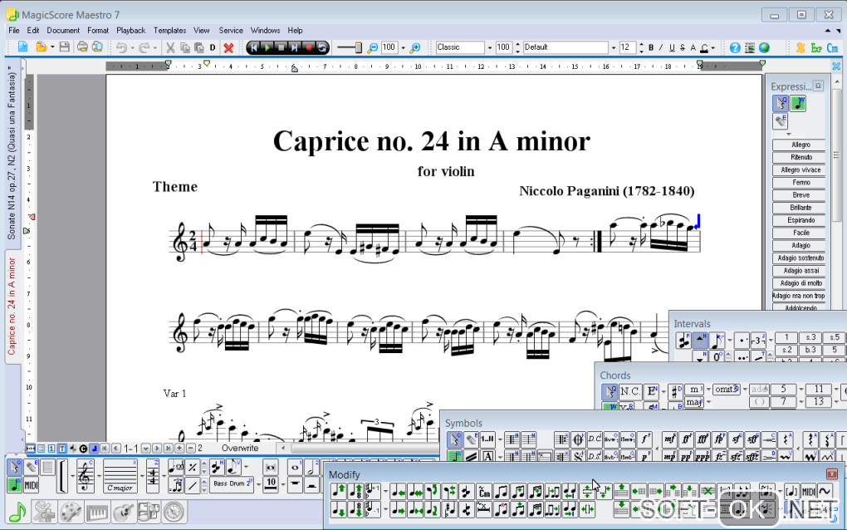
Task: Toggle the MIDI input button
Action: pyautogui.click(x=32, y=485)
